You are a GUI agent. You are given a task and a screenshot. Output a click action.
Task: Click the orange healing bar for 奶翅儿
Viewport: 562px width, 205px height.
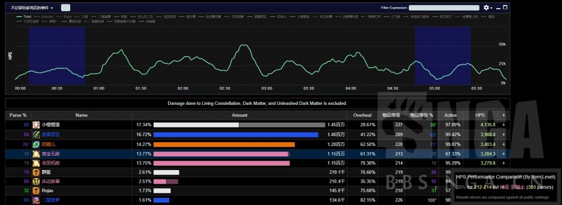tap(224, 144)
